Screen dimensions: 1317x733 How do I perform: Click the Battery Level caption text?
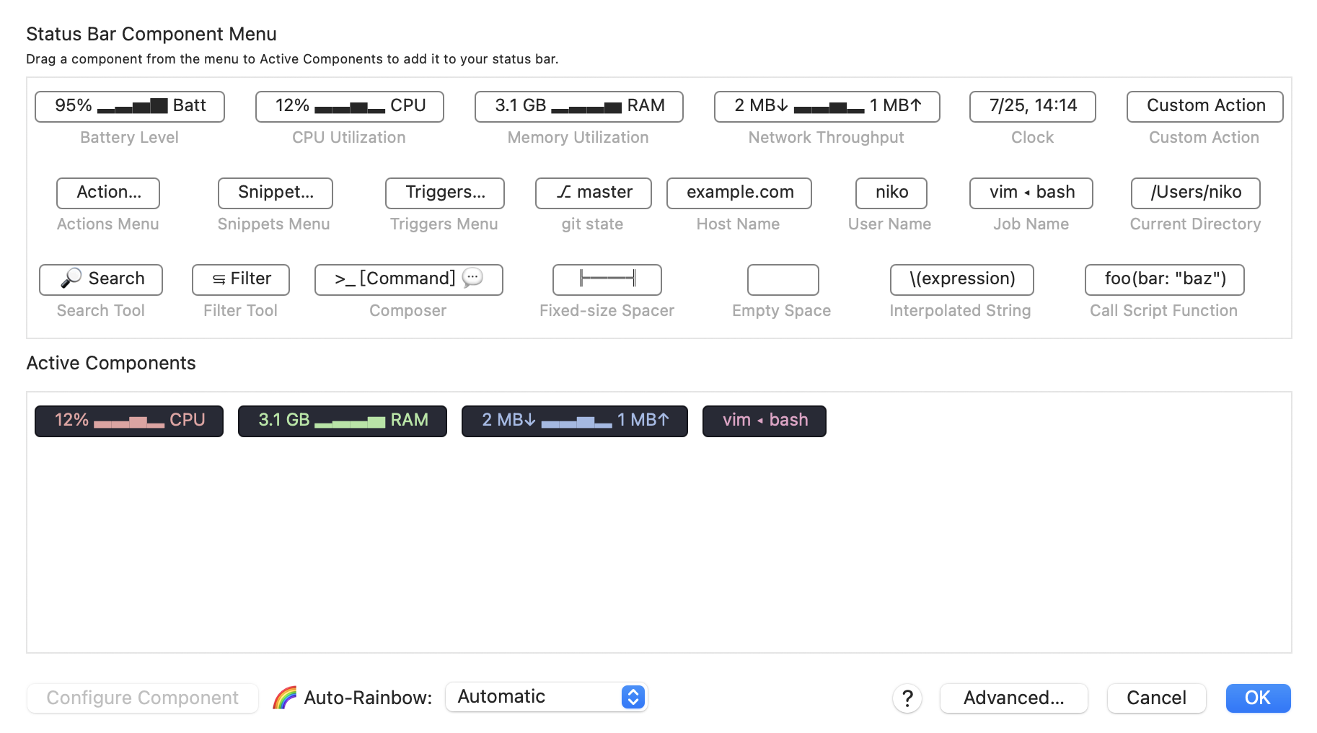tap(129, 137)
